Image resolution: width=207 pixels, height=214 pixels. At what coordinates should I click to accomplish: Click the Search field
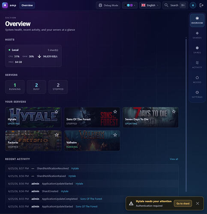175,5
